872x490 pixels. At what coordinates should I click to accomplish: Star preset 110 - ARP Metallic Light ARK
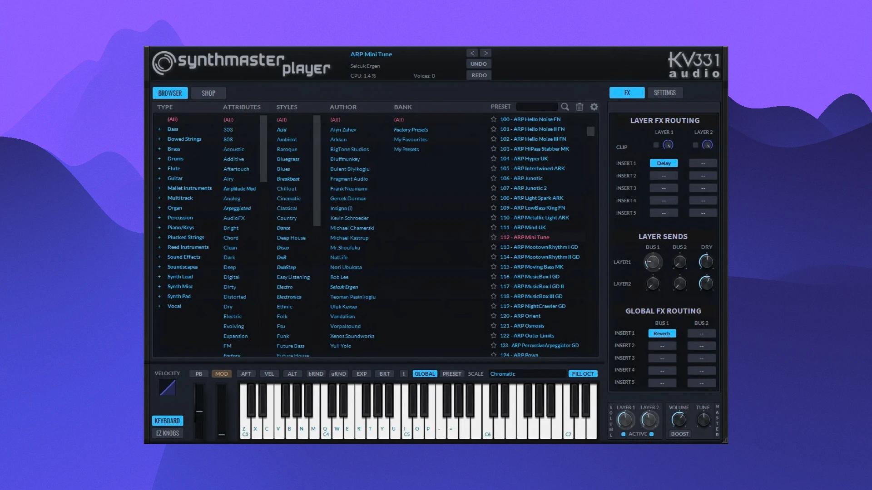click(494, 218)
